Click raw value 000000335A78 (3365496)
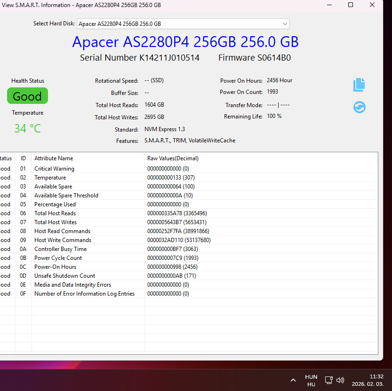Image resolution: width=392 pixels, height=391 pixels. [177, 213]
